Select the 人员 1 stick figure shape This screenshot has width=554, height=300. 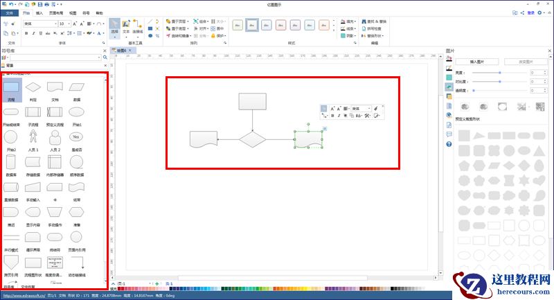(x=33, y=136)
